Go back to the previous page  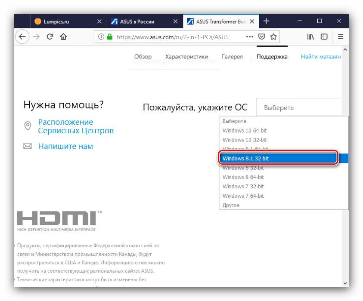point(22,37)
